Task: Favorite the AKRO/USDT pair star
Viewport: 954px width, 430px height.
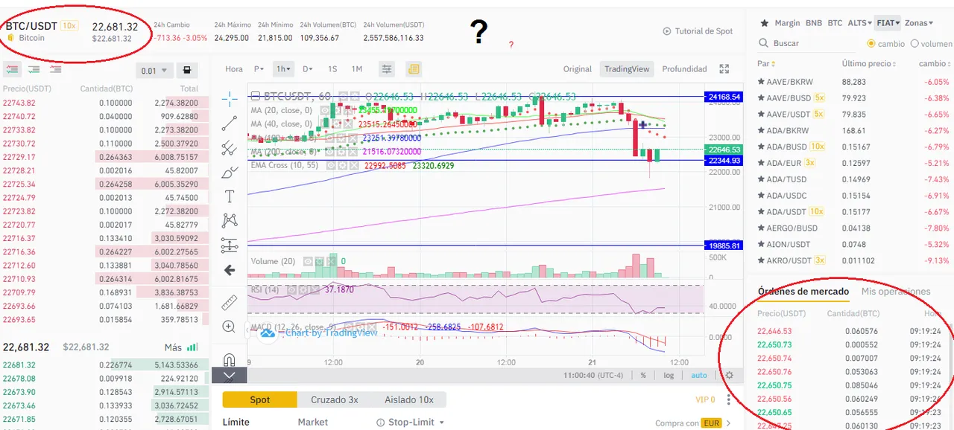Action: 761,260
